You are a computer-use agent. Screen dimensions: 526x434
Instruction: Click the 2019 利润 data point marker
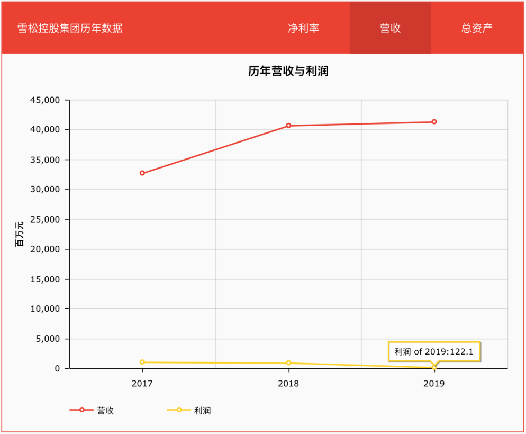click(x=434, y=367)
